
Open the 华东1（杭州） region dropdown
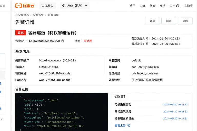[x=75, y=6]
